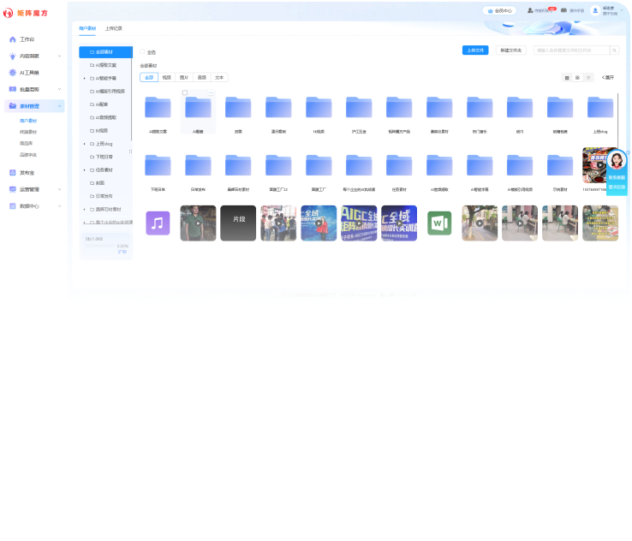Expand the 运营管理 sidebar menu
Viewport: 632px width, 541px height.
[59, 189]
